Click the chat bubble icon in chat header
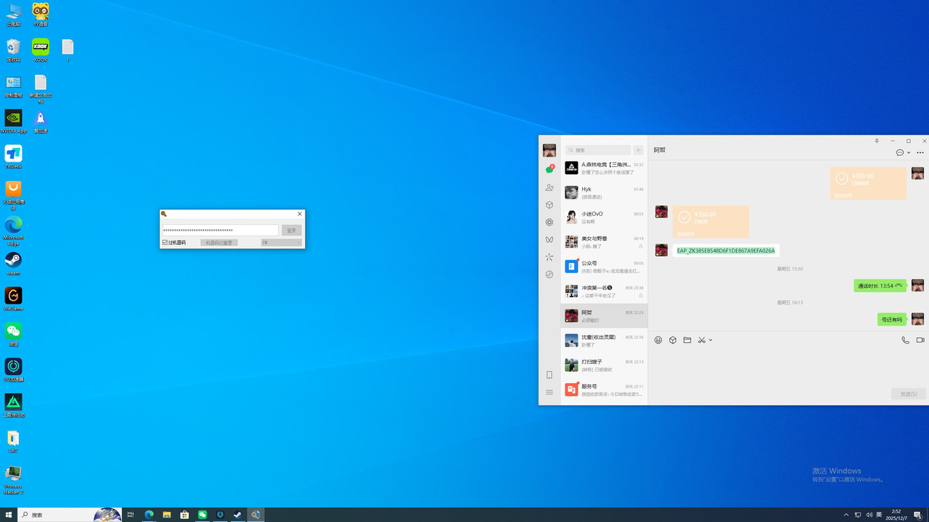 pyautogui.click(x=900, y=153)
